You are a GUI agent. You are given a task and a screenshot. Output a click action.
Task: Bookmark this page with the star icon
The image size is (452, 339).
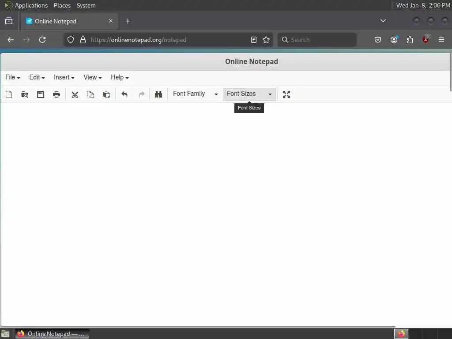pyautogui.click(x=266, y=40)
